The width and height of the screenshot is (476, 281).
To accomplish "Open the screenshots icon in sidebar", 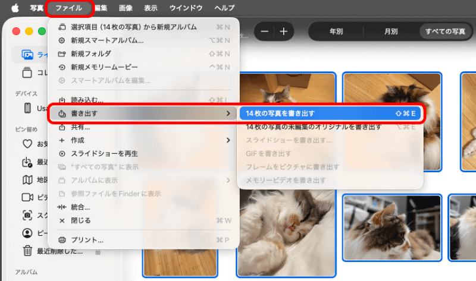I will point(27,215).
